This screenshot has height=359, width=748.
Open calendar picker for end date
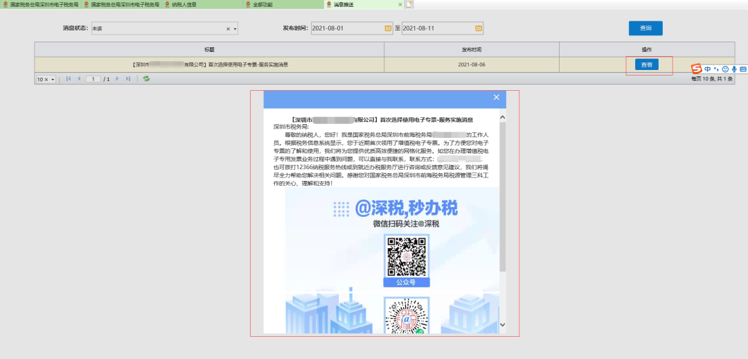click(479, 28)
